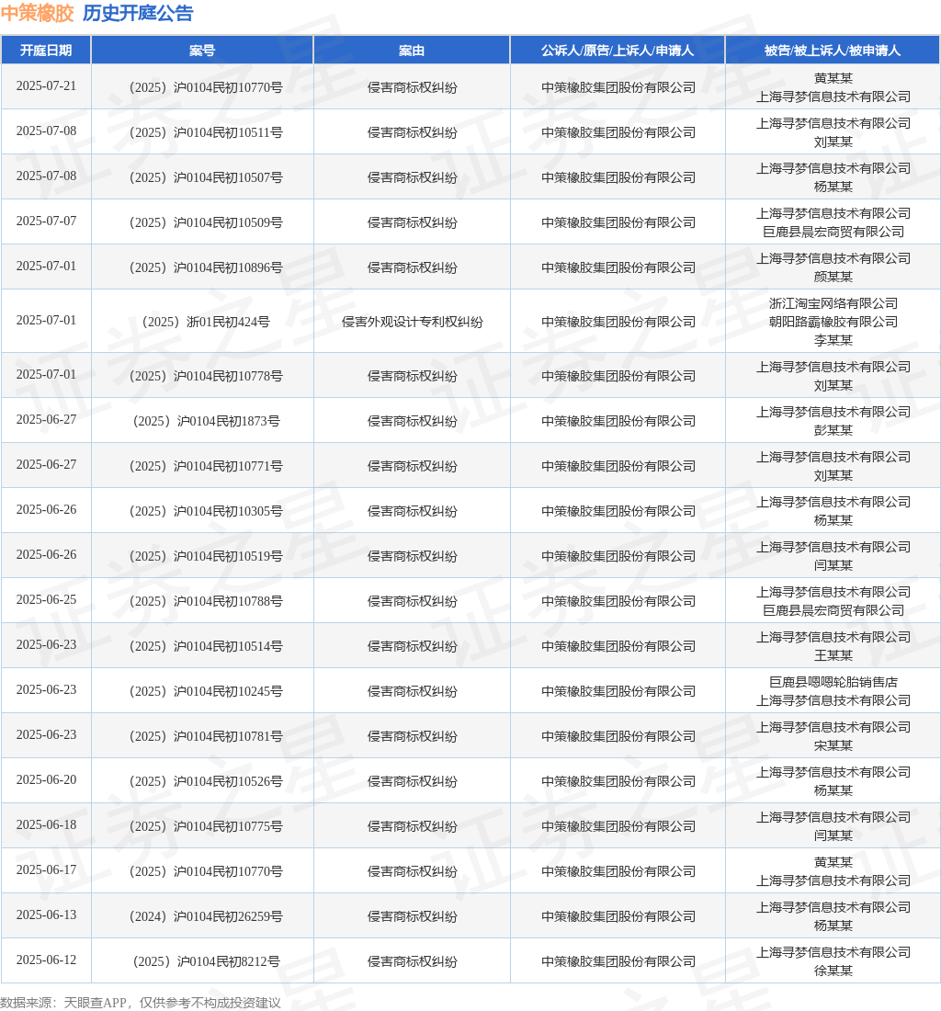Click the 案由 column header
Viewport: 941px width, 1011px height.
(x=412, y=51)
